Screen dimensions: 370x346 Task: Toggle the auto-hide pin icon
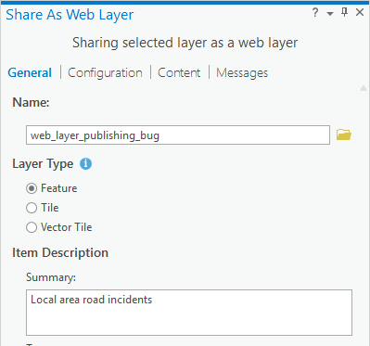[344, 13]
